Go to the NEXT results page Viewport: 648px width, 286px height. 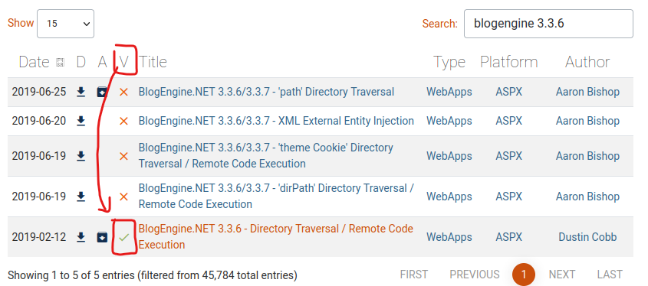[x=561, y=275]
